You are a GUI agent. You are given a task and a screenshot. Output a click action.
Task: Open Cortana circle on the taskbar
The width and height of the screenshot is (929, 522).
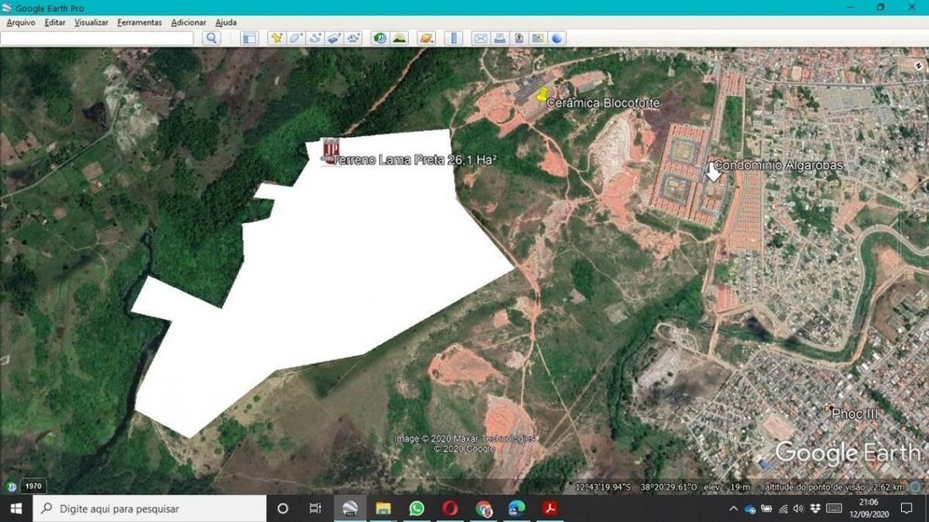click(283, 508)
